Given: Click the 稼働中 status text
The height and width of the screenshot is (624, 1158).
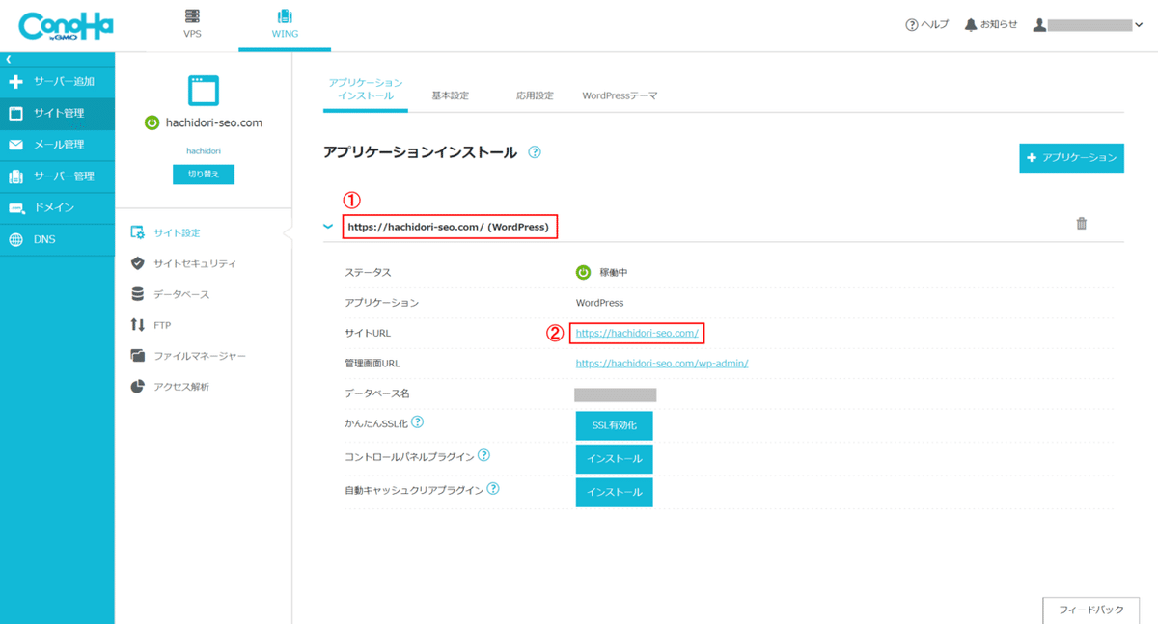Looking at the screenshot, I should tap(612, 273).
